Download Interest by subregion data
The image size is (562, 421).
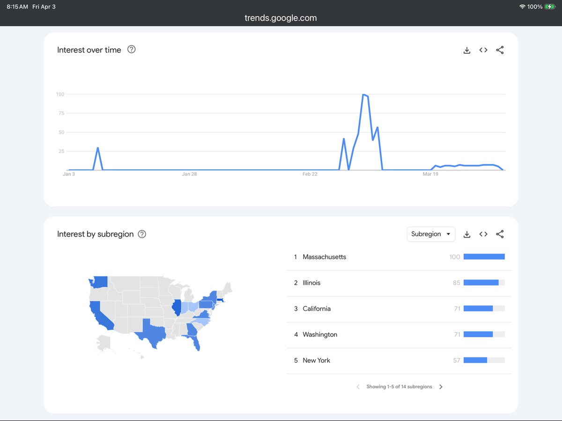pyautogui.click(x=466, y=234)
